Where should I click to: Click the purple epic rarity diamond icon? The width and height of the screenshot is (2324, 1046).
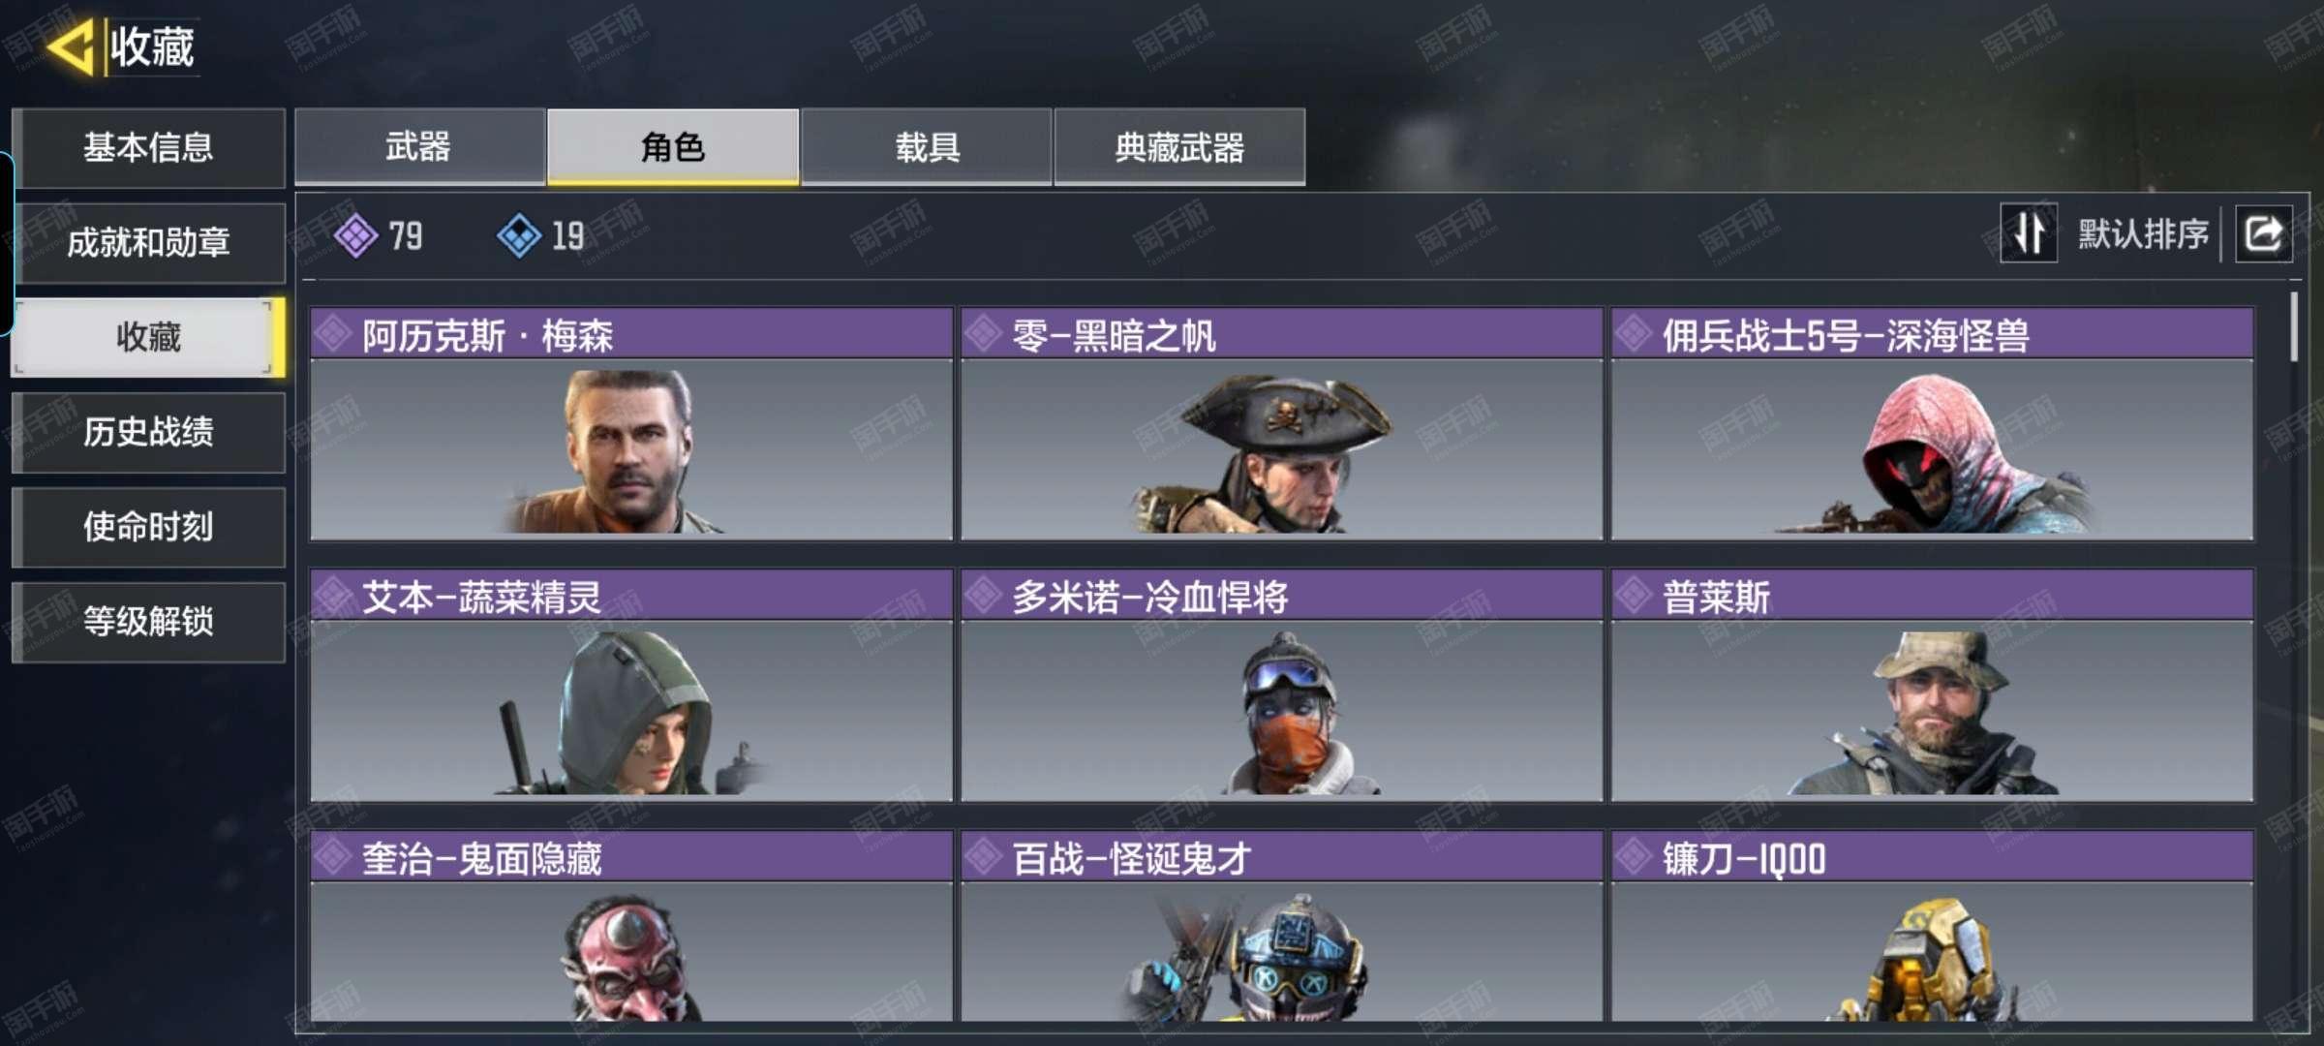(355, 235)
